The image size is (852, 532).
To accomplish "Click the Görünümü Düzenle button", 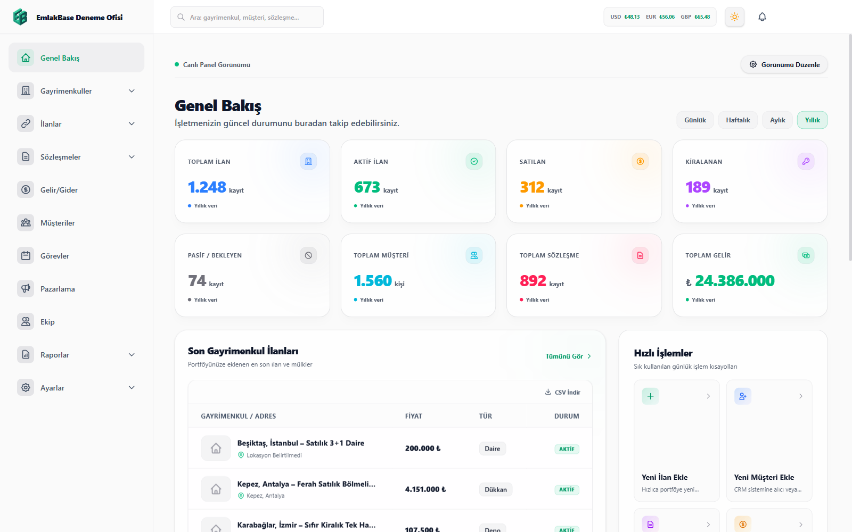I will tap(784, 64).
